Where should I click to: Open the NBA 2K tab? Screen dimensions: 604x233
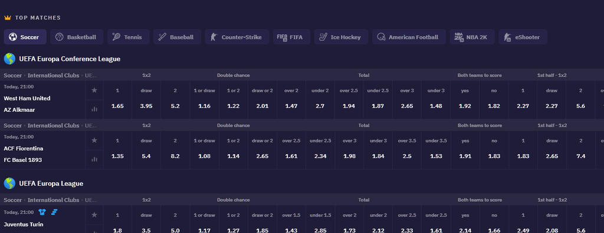[x=472, y=37]
